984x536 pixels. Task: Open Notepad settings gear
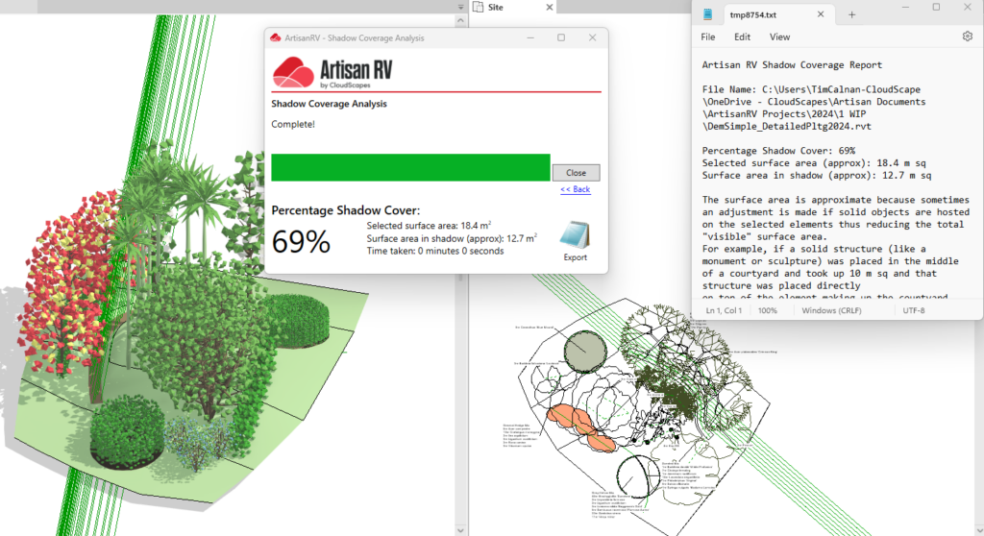point(967,37)
